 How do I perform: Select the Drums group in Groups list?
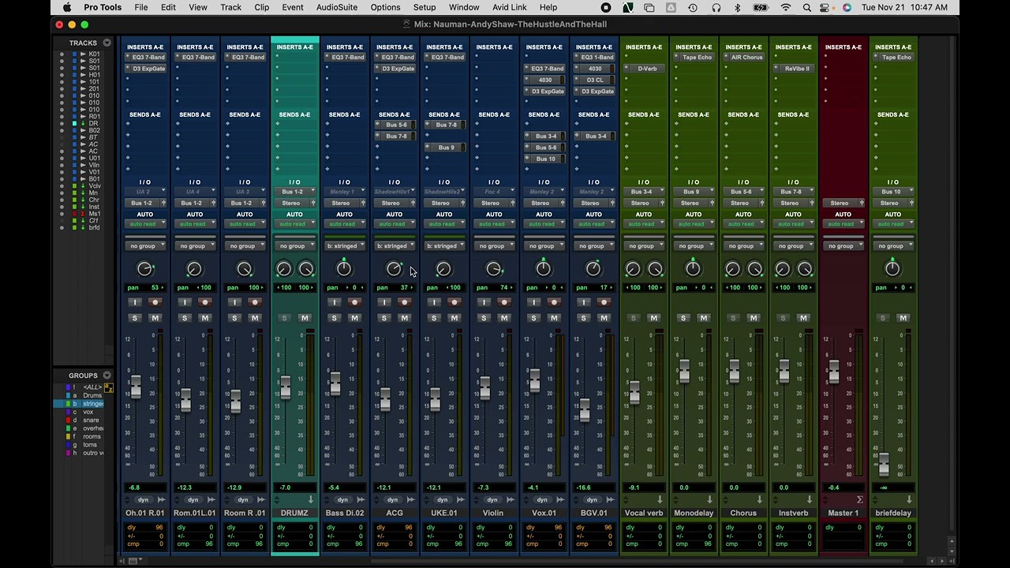click(92, 396)
